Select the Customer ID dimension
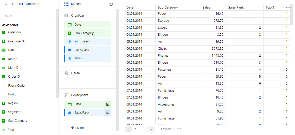The width and height of the screenshot is (295, 135). pos(17,41)
